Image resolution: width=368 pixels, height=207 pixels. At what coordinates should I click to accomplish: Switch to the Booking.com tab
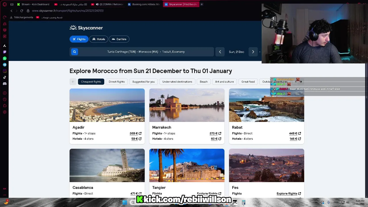point(144,4)
